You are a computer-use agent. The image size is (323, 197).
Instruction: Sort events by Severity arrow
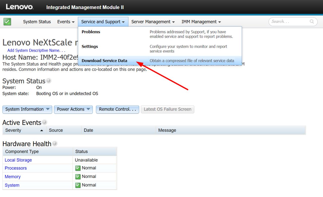click(42, 130)
